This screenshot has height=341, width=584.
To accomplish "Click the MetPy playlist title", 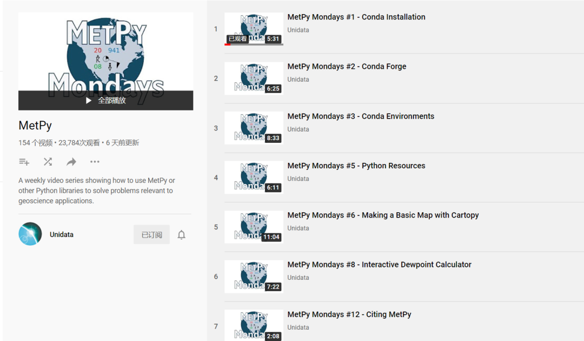I will [x=35, y=126].
